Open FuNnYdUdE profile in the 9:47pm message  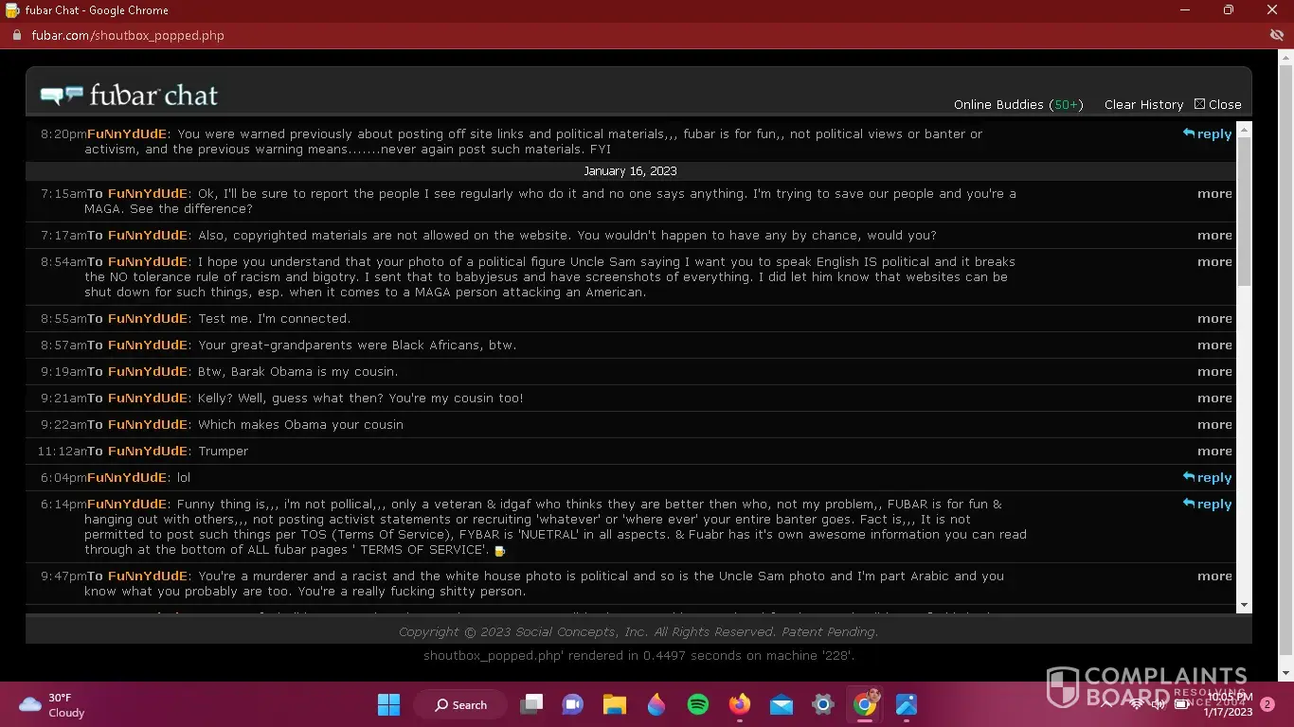point(148,576)
